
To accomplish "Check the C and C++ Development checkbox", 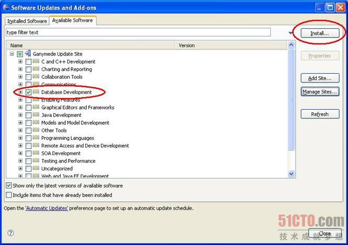I will click(28, 62).
